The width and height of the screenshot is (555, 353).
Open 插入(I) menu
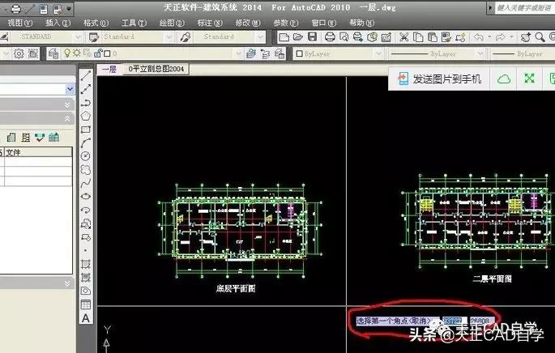tap(58, 23)
